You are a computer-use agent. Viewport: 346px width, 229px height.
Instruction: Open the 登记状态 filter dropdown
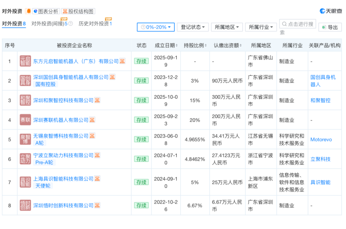tap(193, 27)
